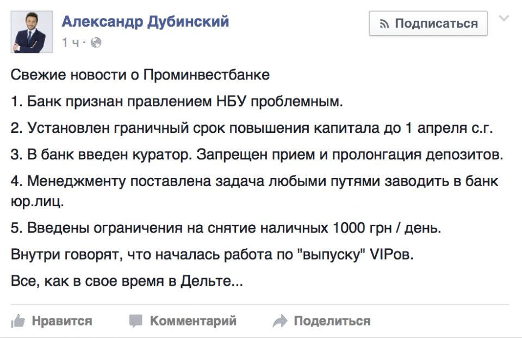Open the Александр Дубинский profile link

pos(145,21)
